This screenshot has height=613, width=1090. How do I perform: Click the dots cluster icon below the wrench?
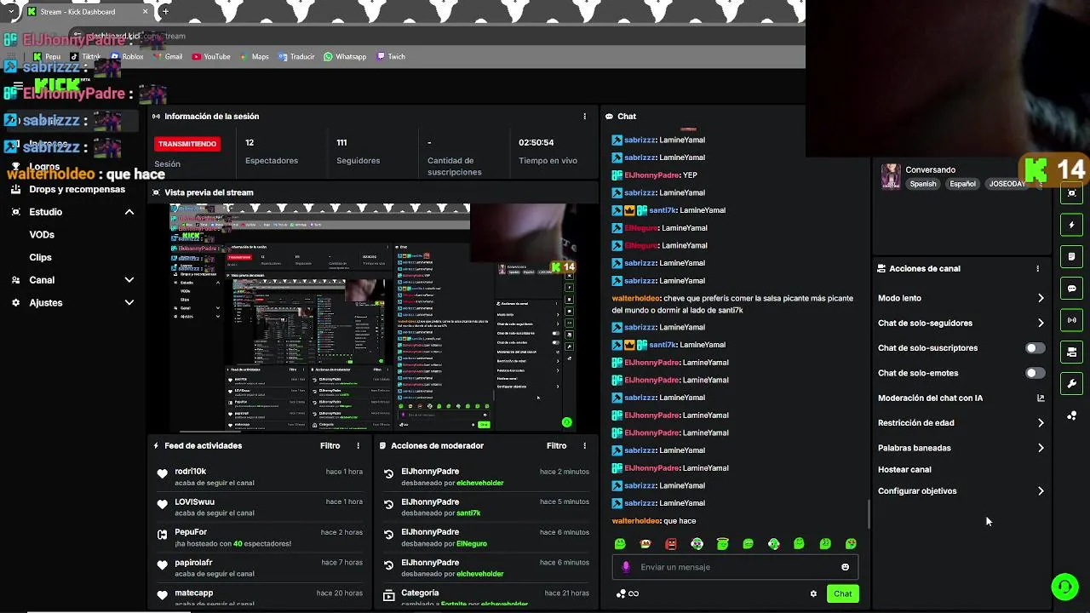pos(1072,415)
